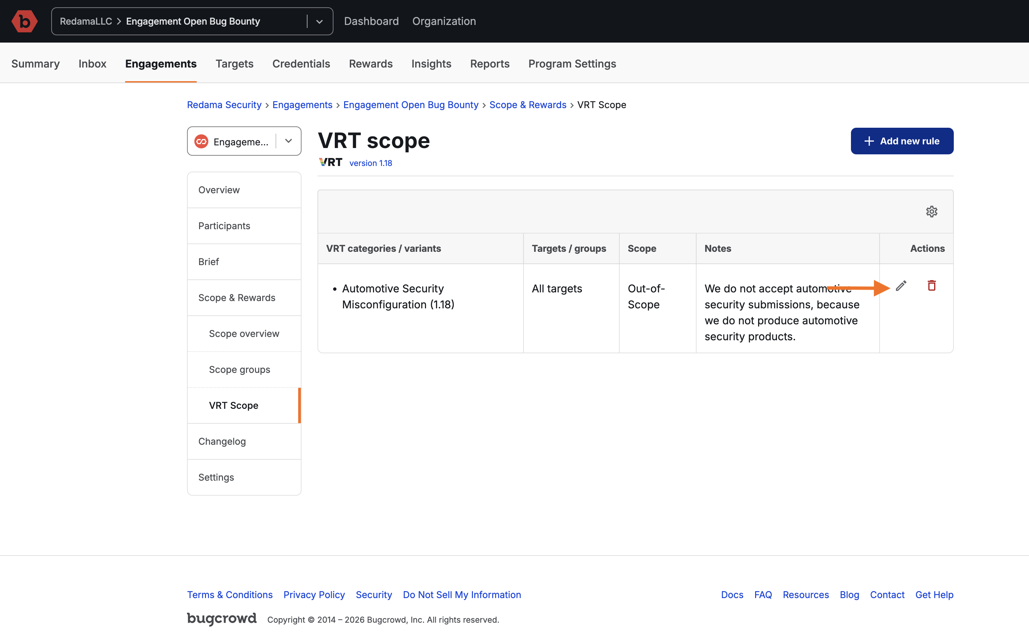
Task: Click the red engagement icon in selector
Action: pyautogui.click(x=201, y=142)
